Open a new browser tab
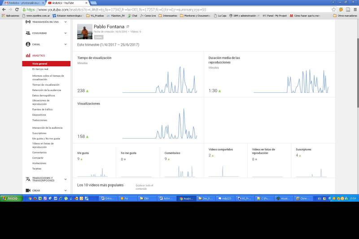Screen dimensions: 359x239 point(93,3)
